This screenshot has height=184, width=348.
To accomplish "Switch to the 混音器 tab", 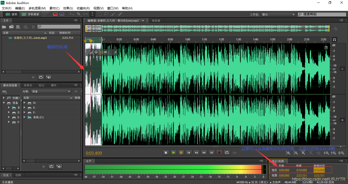I will click(156, 21).
